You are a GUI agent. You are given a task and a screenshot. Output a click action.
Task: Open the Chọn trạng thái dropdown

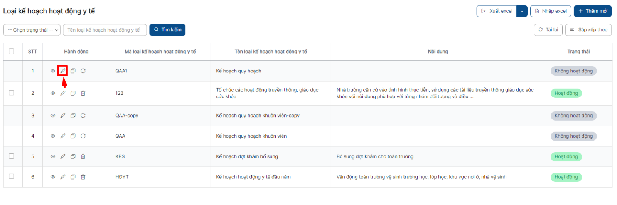[32, 30]
